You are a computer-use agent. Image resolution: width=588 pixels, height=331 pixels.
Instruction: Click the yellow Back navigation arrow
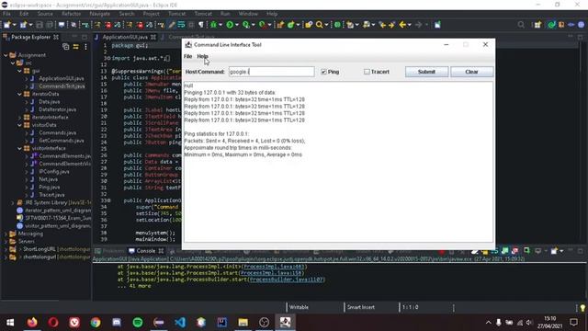coord(402,25)
